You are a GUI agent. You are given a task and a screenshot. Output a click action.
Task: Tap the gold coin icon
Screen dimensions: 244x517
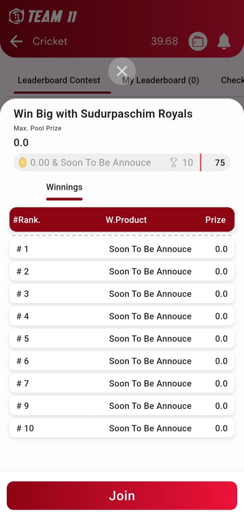coord(23,163)
